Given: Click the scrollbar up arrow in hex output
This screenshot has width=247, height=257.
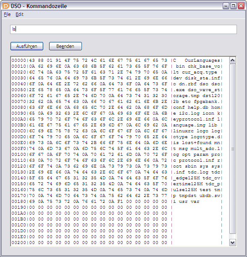Looking at the screenshot, I should click(x=232, y=60).
